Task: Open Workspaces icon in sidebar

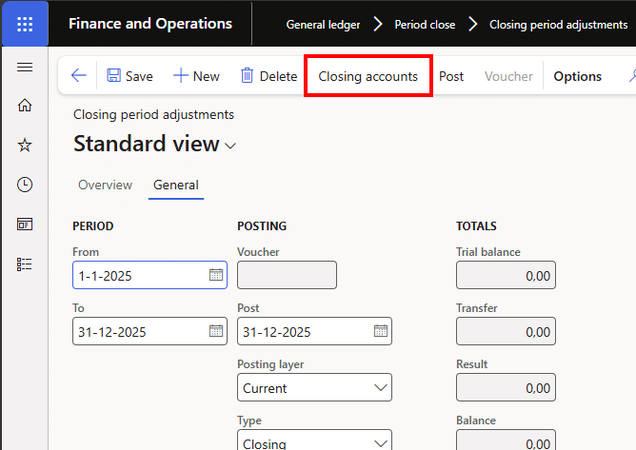Action: point(25,225)
